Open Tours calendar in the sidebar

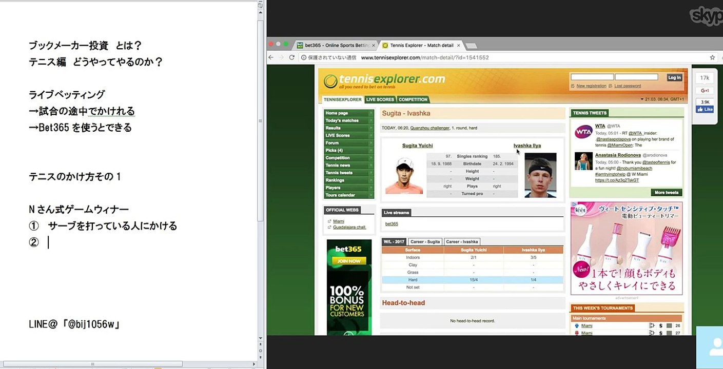tap(348, 195)
